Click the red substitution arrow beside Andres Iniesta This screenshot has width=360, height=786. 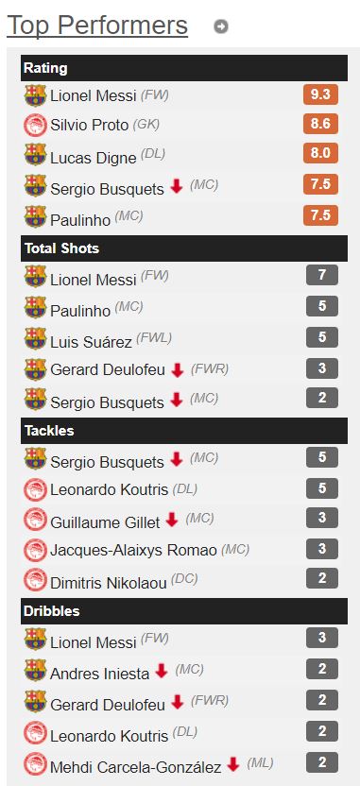click(x=162, y=671)
